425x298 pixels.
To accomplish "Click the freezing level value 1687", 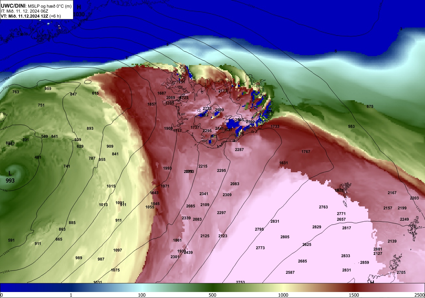I will click(162, 93).
